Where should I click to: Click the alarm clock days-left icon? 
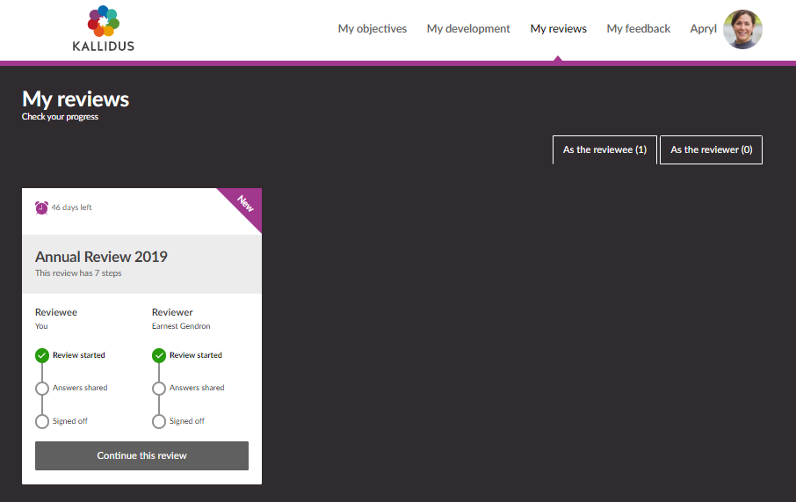(41, 207)
